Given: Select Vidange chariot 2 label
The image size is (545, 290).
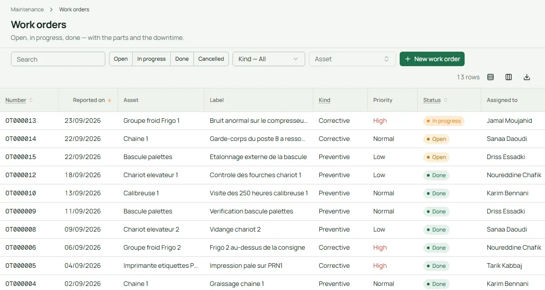Looking at the screenshot, I should point(235,230).
